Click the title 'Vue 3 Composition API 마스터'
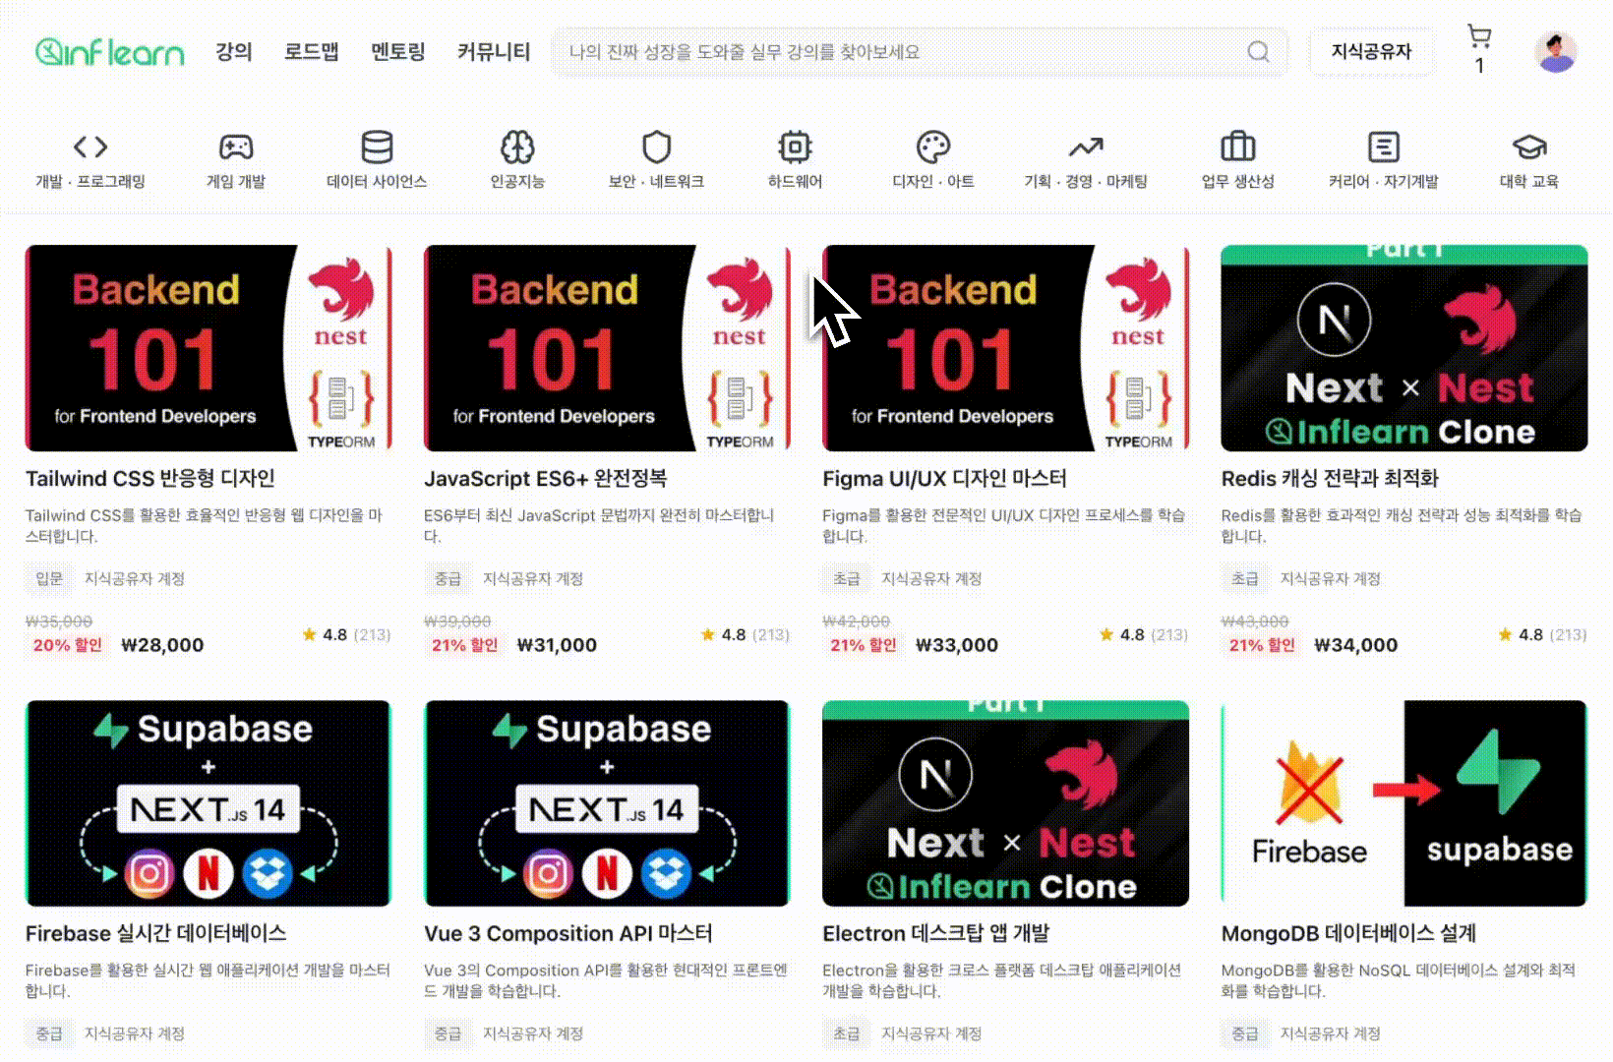The image size is (1613, 1062). (568, 934)
